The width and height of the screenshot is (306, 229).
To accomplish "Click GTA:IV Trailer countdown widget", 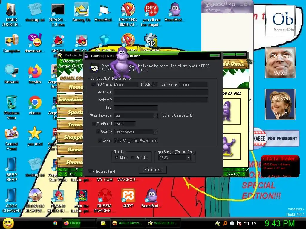I will pyautogui.click(x=280, y=166).
